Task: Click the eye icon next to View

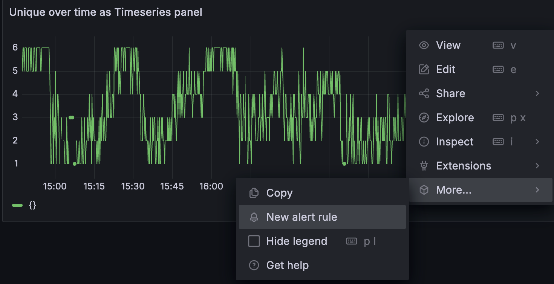Action: tap(424, 45)
